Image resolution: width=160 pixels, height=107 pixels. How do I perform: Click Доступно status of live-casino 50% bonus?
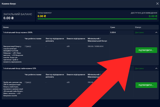click(x=139, y=68)
